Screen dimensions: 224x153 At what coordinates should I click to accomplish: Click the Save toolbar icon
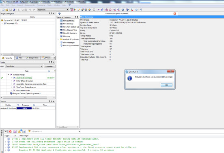11,10
